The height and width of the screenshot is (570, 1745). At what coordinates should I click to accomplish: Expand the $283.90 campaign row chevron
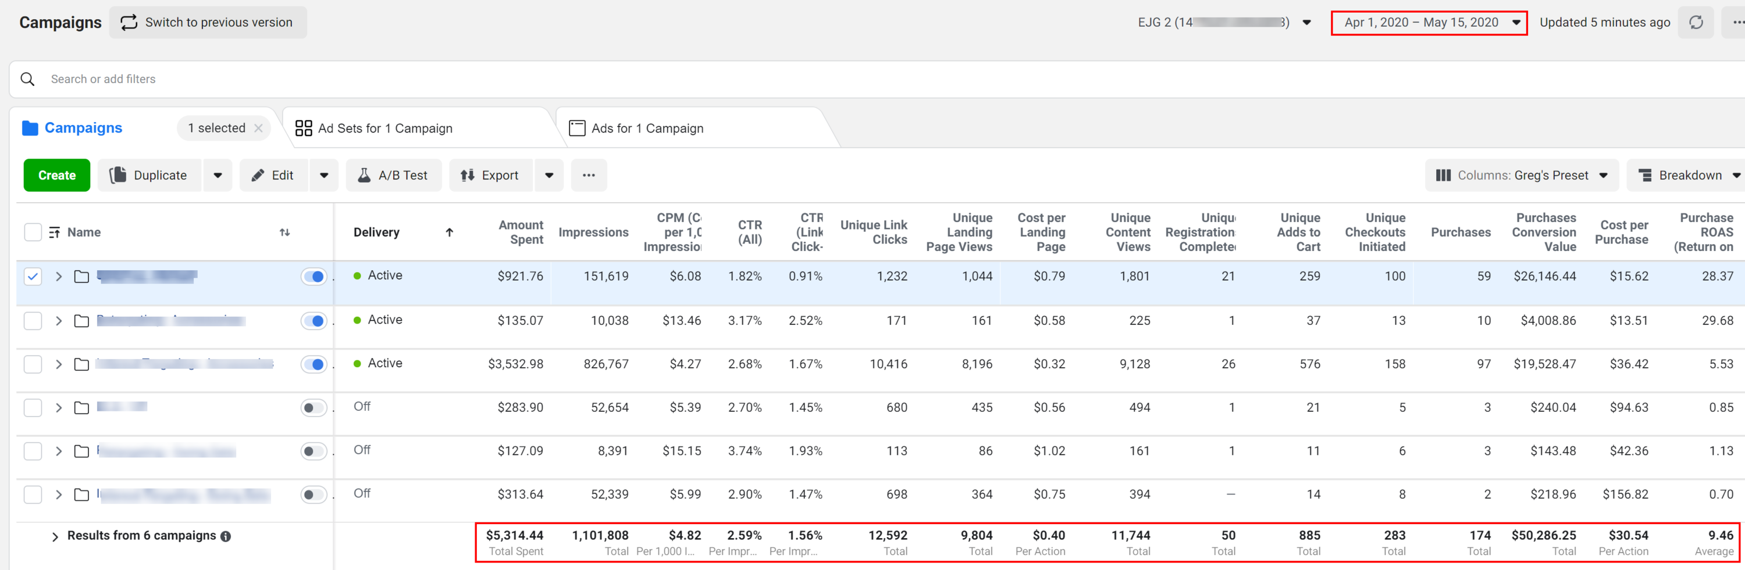(59, 407)
